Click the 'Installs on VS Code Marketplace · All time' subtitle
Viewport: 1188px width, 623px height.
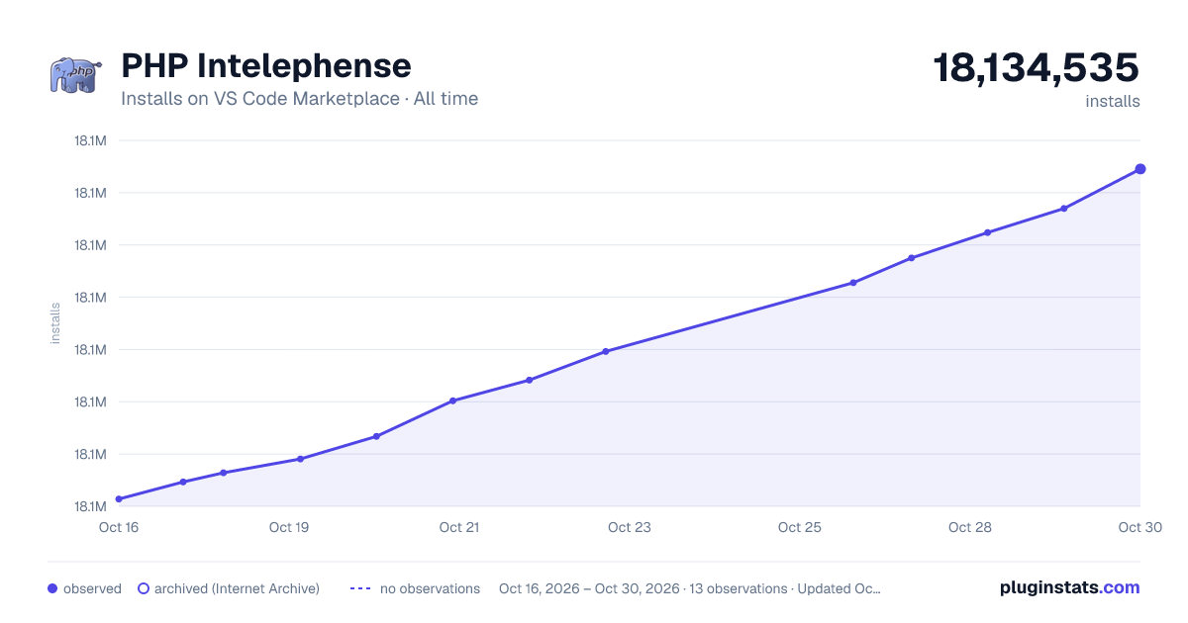click(x=299, y=99)
